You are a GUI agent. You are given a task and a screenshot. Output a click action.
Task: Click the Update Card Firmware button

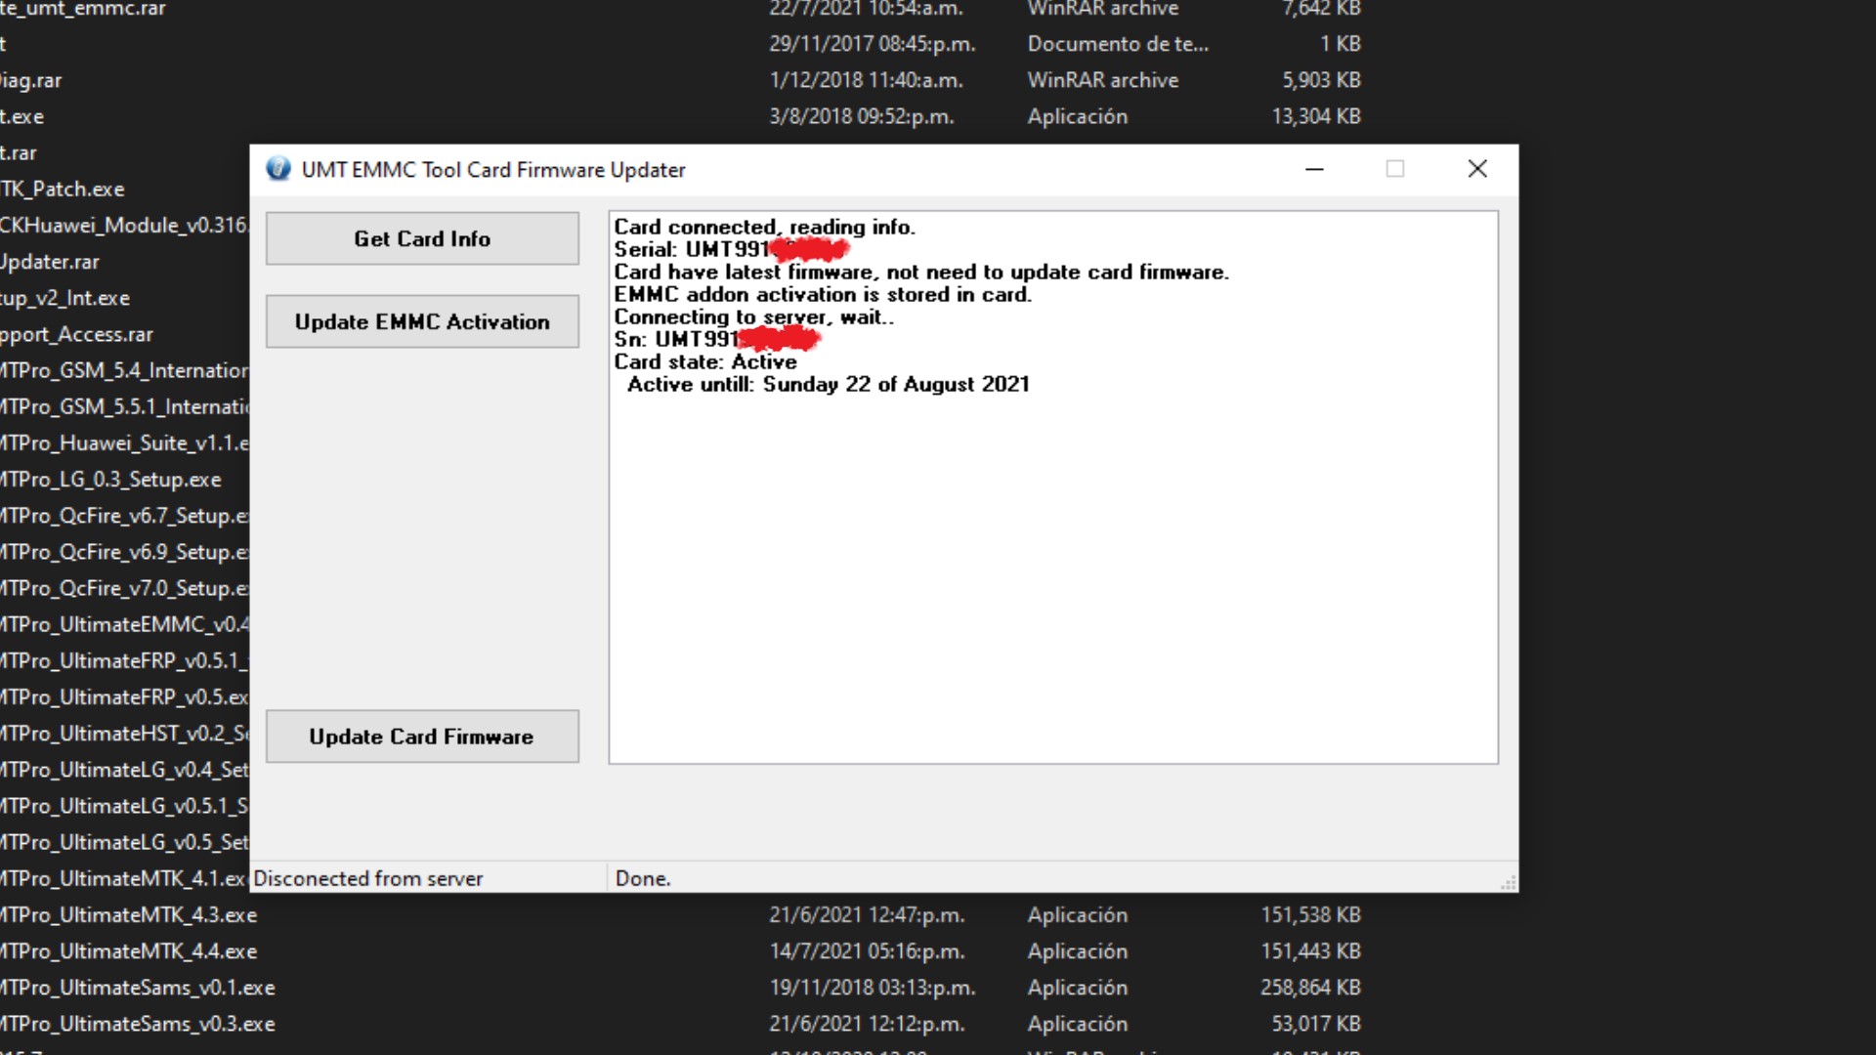pos(422,737)
